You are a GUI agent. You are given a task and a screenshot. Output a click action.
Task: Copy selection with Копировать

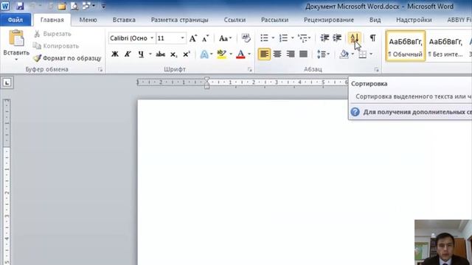56,46
